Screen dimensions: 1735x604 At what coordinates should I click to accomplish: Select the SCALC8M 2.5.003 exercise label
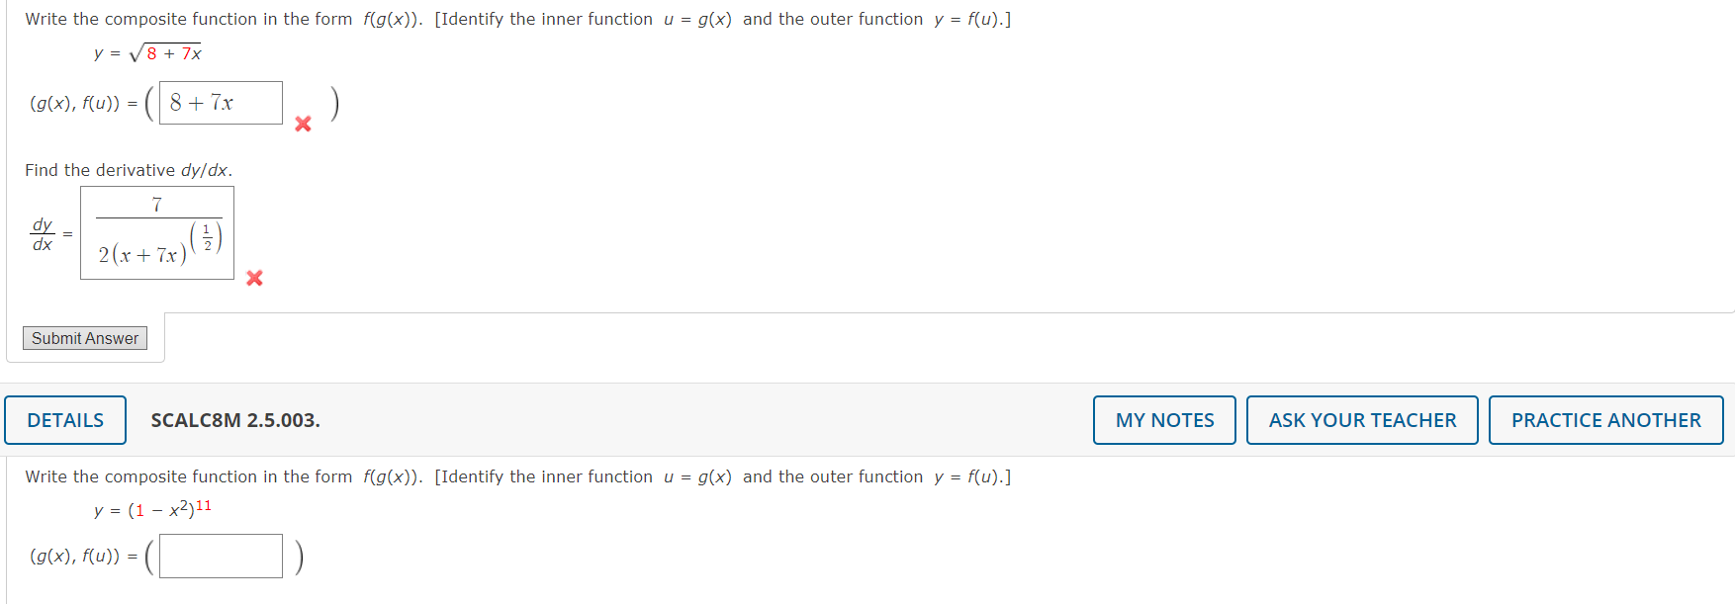[235, 419]
